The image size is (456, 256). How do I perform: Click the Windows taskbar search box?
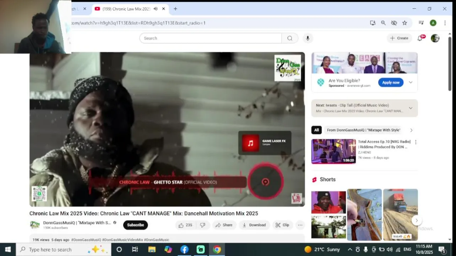(x=63, y=250)
